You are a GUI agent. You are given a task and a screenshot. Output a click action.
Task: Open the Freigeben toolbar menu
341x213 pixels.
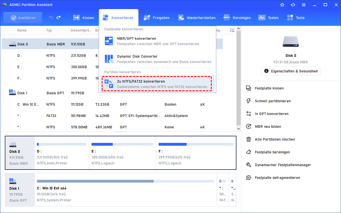click(156, 18)
